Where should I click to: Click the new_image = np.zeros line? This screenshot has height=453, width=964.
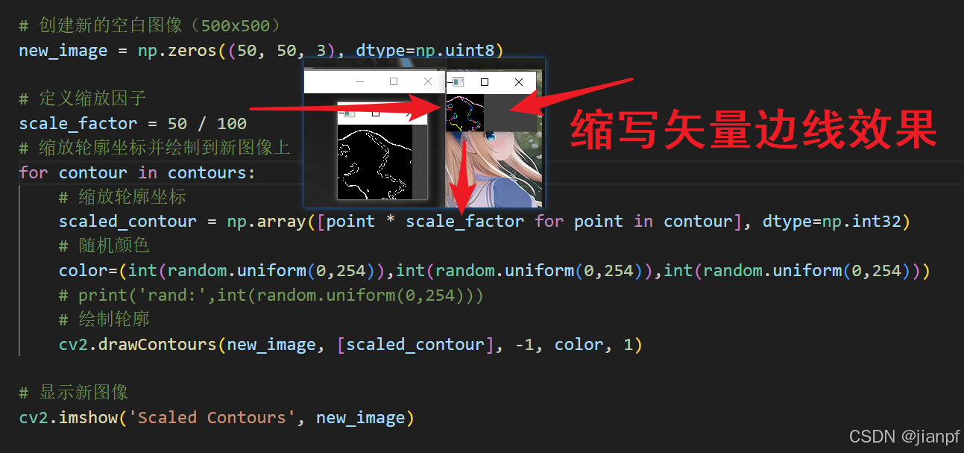pos(262,50)
